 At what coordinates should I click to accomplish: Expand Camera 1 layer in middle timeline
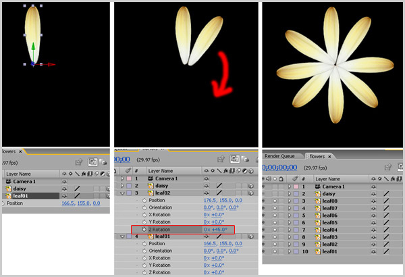click(122, 178)
